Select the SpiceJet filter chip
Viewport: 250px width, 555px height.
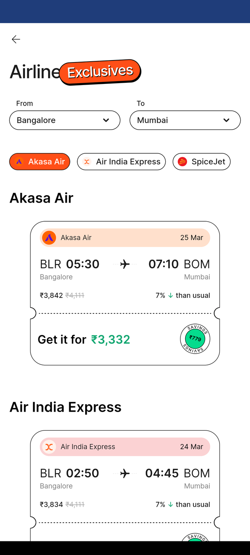[x=202, y=162]
